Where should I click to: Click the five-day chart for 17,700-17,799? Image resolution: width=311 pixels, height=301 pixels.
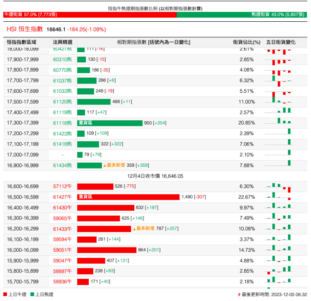[x=278, y=81]
